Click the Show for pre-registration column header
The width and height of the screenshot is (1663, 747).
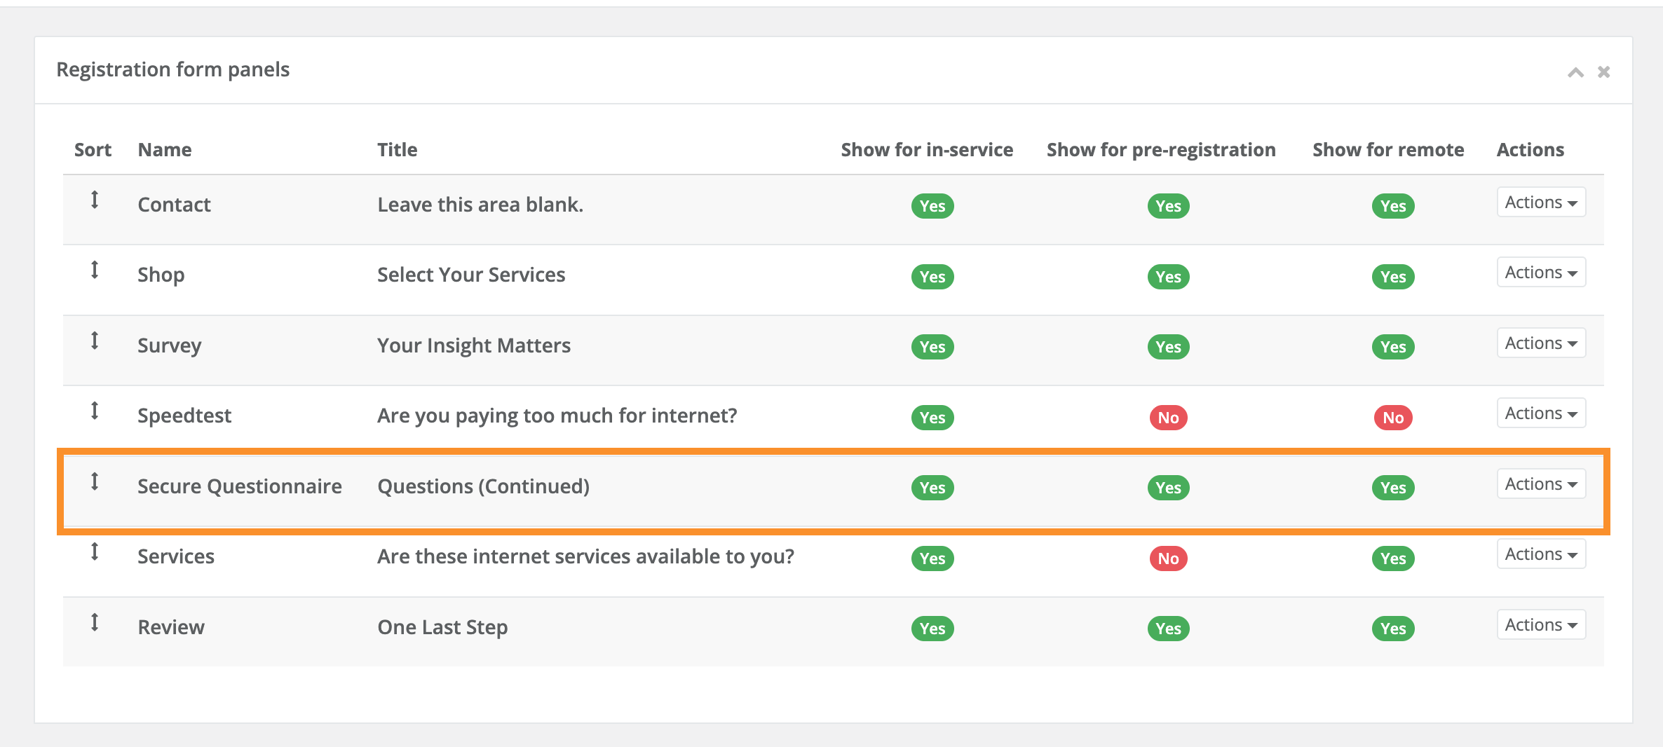(1160, 149)
